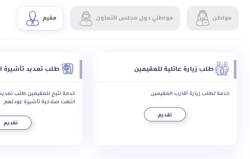This screenshot has height=159, width=250.
Task: Click the passport icon beside طلب تمديد تأشيرة
Action: [67, 69]
